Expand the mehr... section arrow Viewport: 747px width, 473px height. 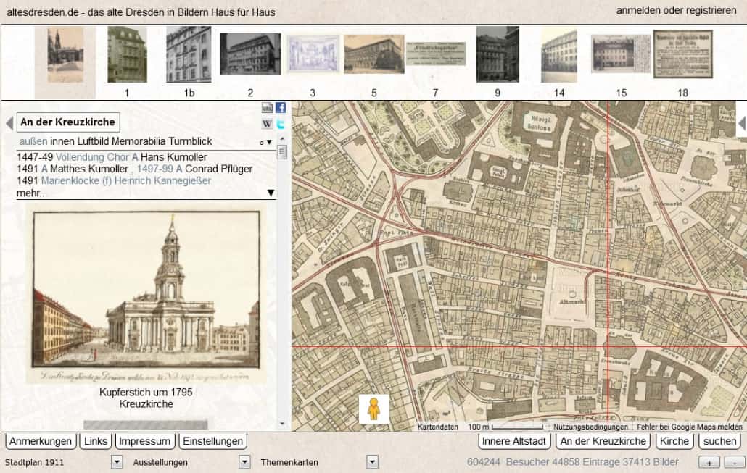(x=271, y=193)
